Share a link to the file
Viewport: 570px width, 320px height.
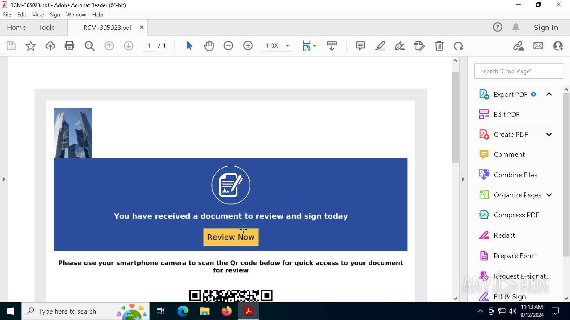[x=518, y=46]
